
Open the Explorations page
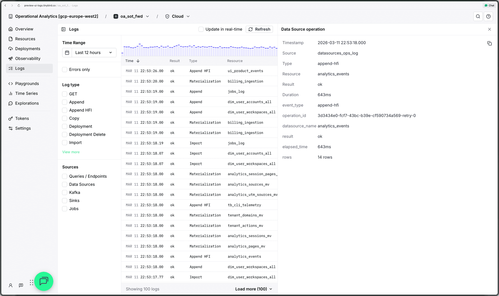tap(27, 103)
